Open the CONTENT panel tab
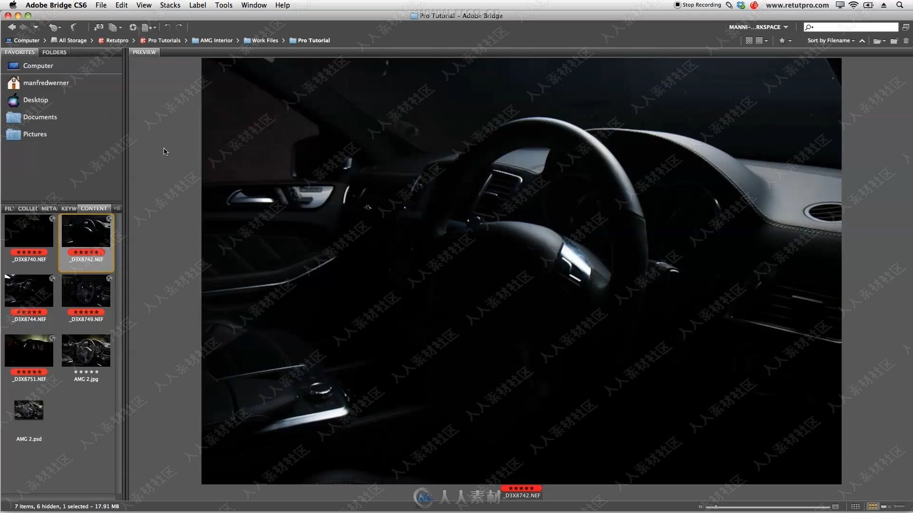This screenshot has width=913, height=513. point(93,208)
